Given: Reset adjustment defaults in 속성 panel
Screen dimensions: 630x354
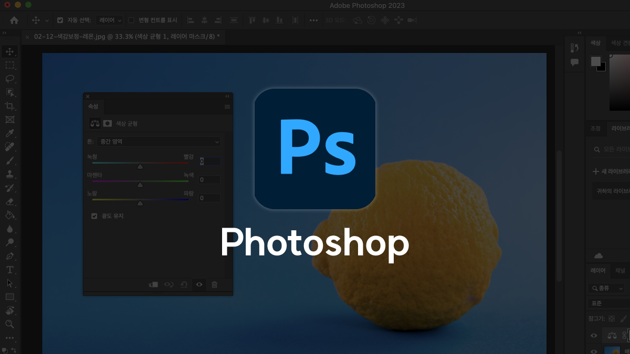Looking at the screenshot, I should coord(184,284).
